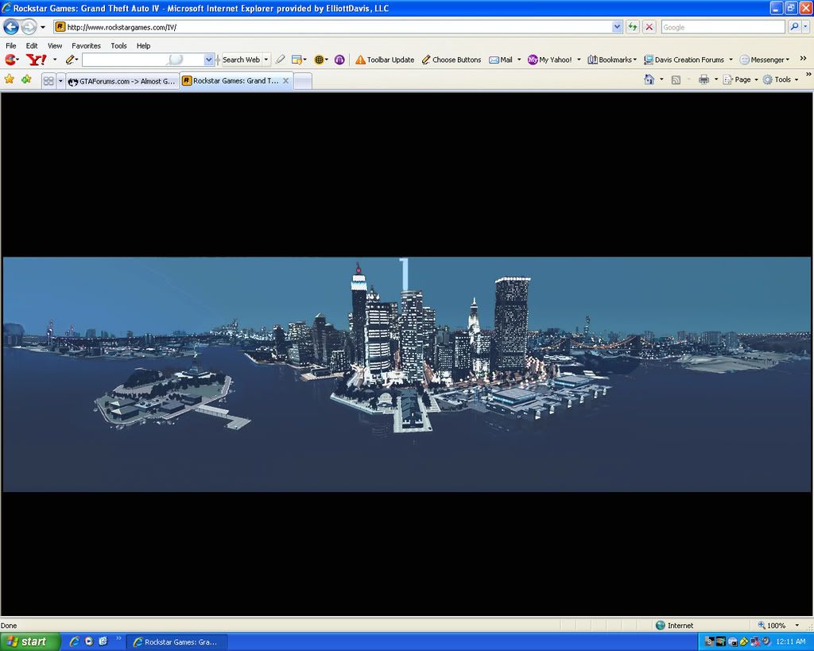Click the magnifier search icon

(793, 27)
